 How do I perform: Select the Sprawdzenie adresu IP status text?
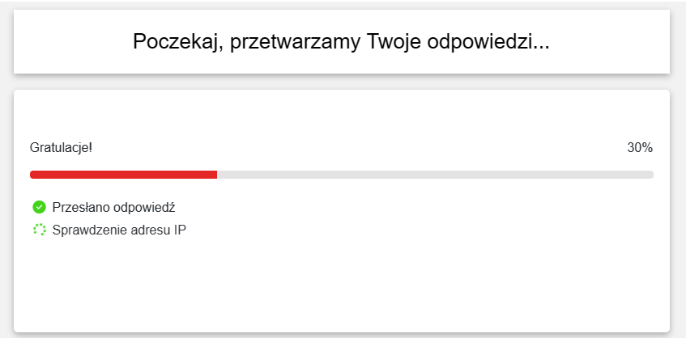(119, 230)
